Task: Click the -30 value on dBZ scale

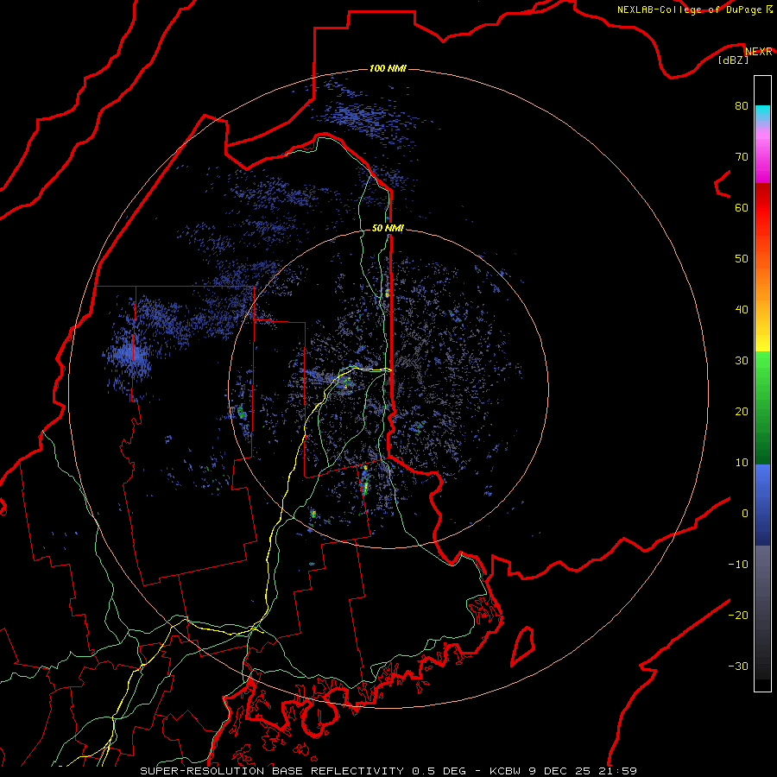Action: (738, 666)
